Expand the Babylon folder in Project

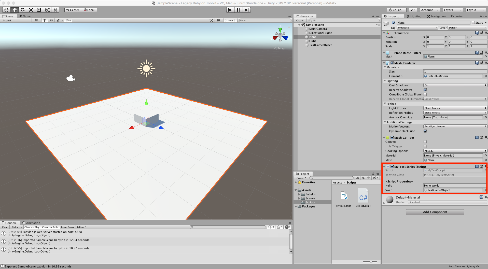(299, 194)
